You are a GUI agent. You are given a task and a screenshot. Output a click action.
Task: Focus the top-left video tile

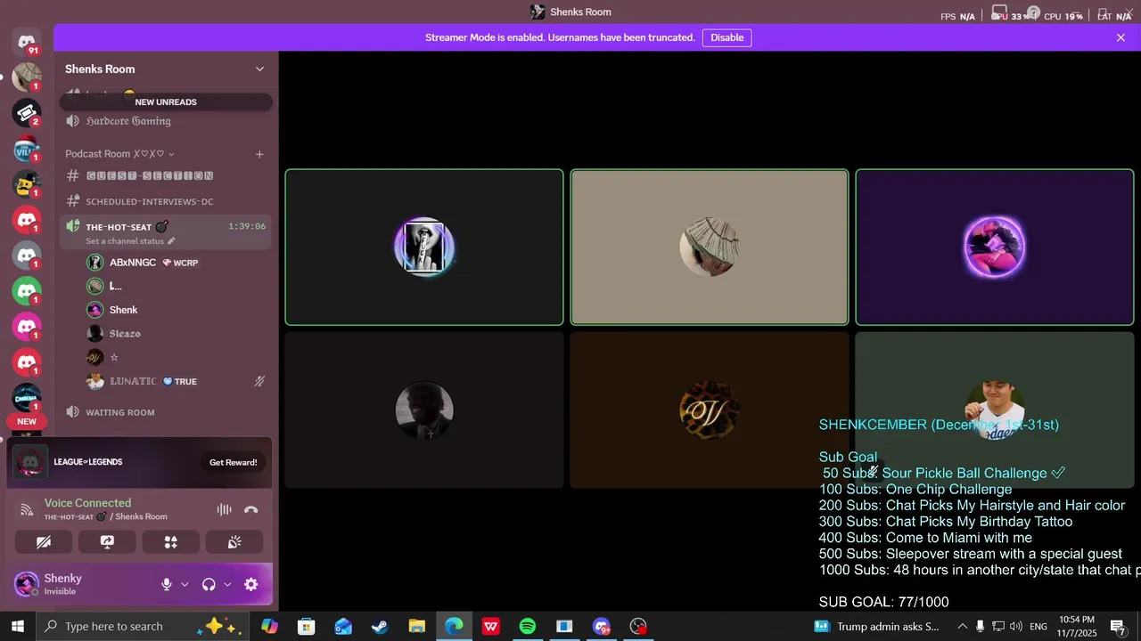424,247
